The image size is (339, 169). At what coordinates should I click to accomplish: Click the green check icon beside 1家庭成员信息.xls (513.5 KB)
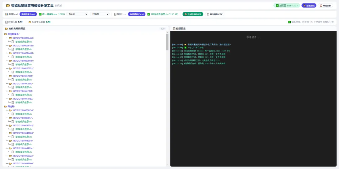pos(148,14)
